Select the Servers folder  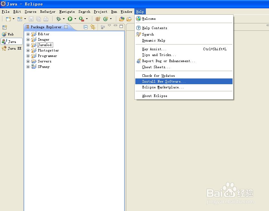tap(44, 61)
